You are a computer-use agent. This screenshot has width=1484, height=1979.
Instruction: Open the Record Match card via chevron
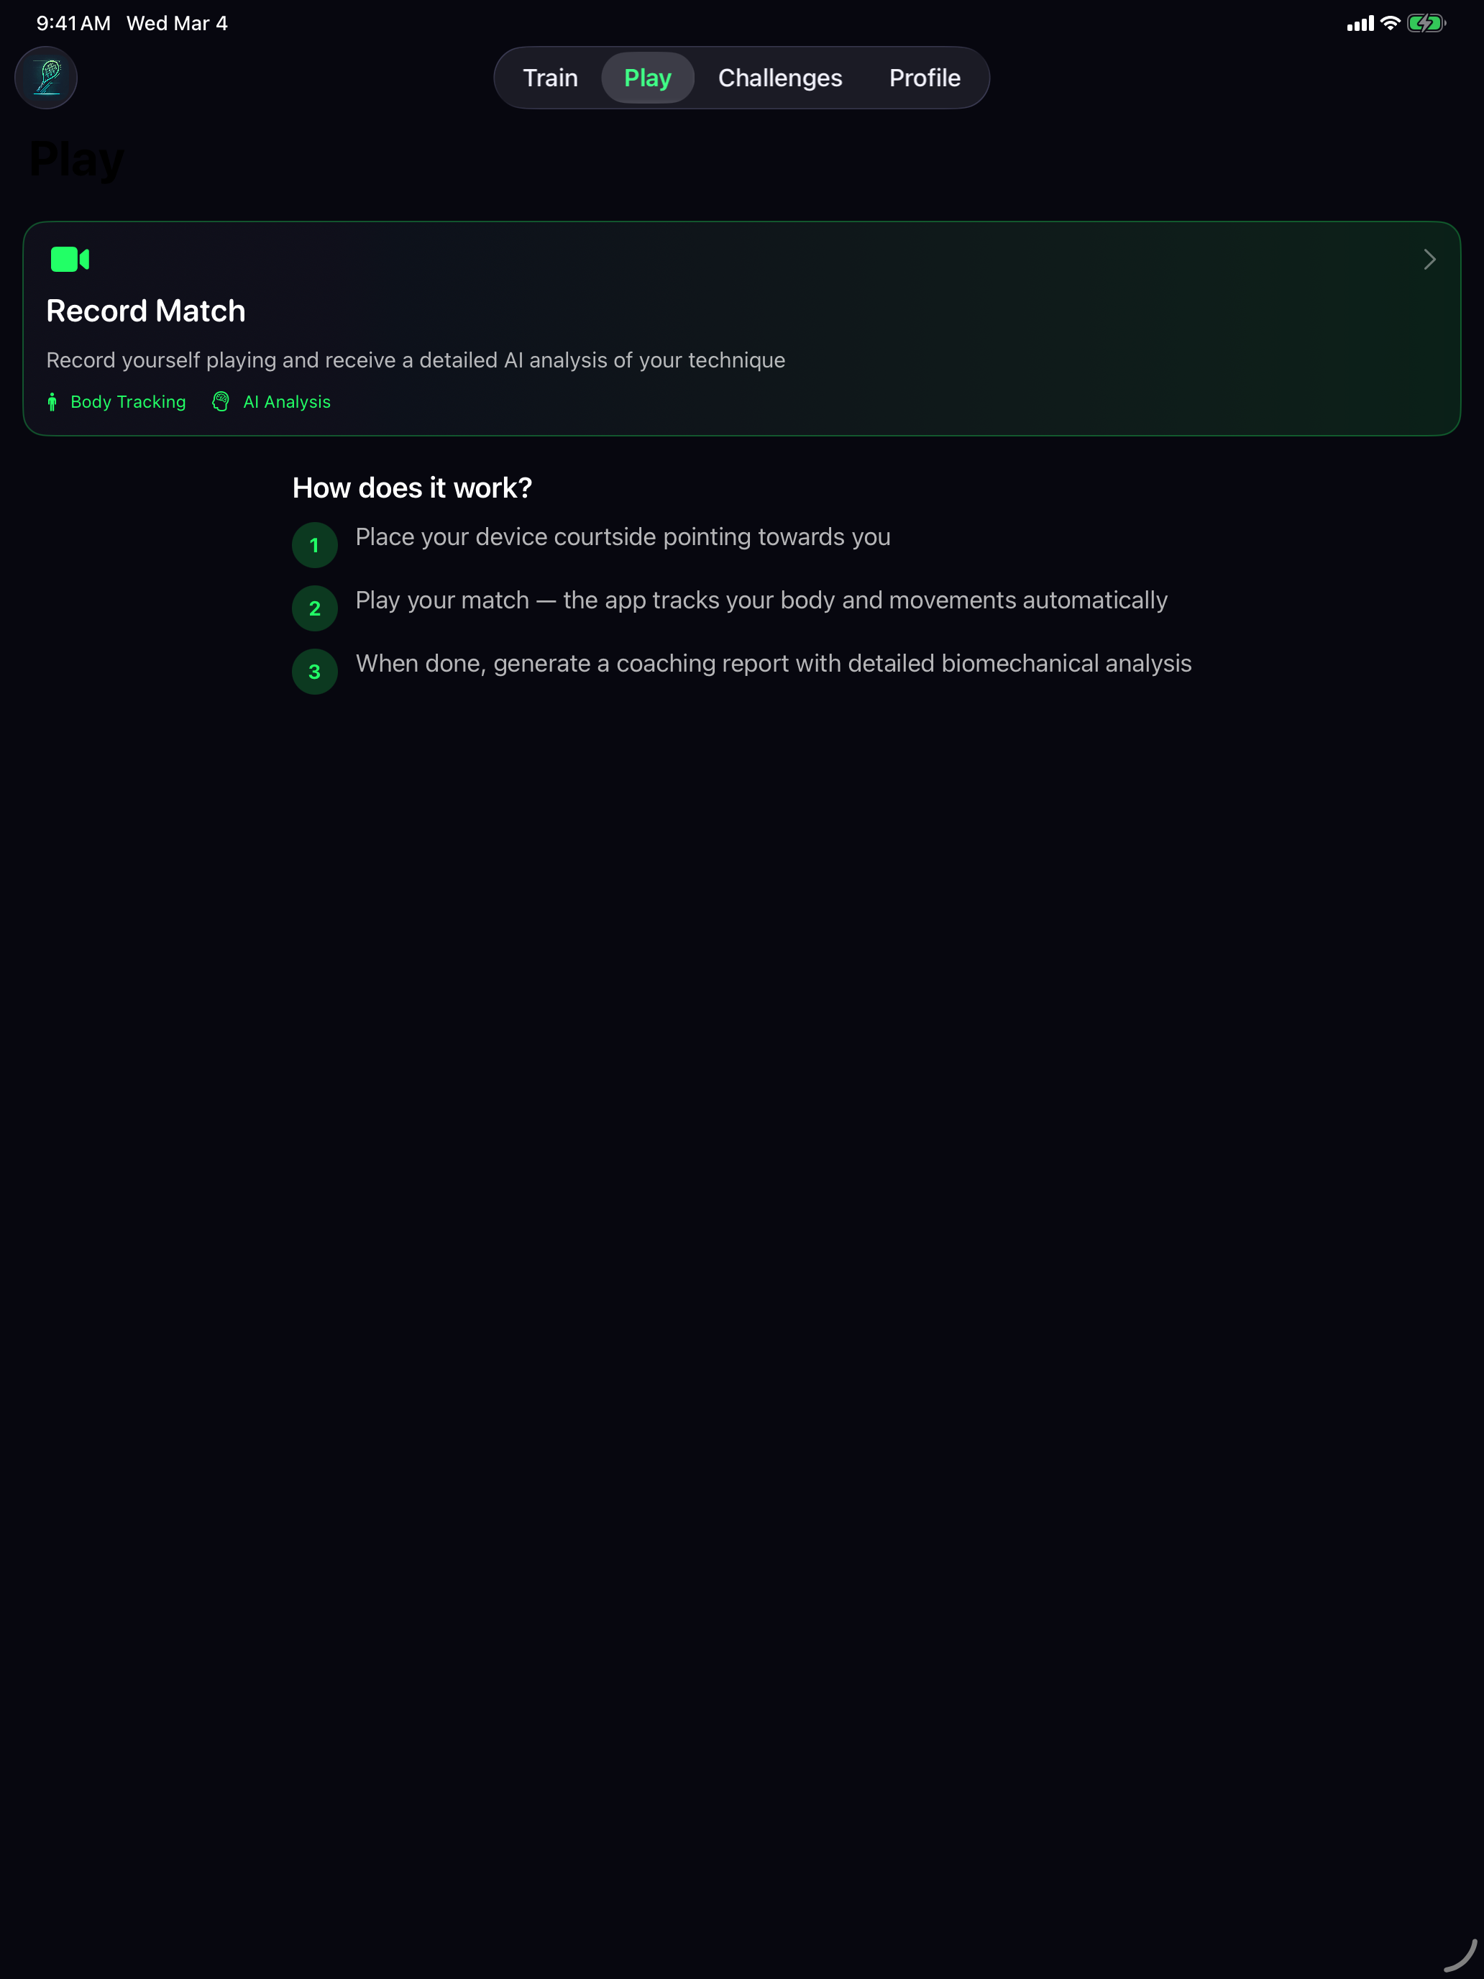click(x=1429, y=260)
